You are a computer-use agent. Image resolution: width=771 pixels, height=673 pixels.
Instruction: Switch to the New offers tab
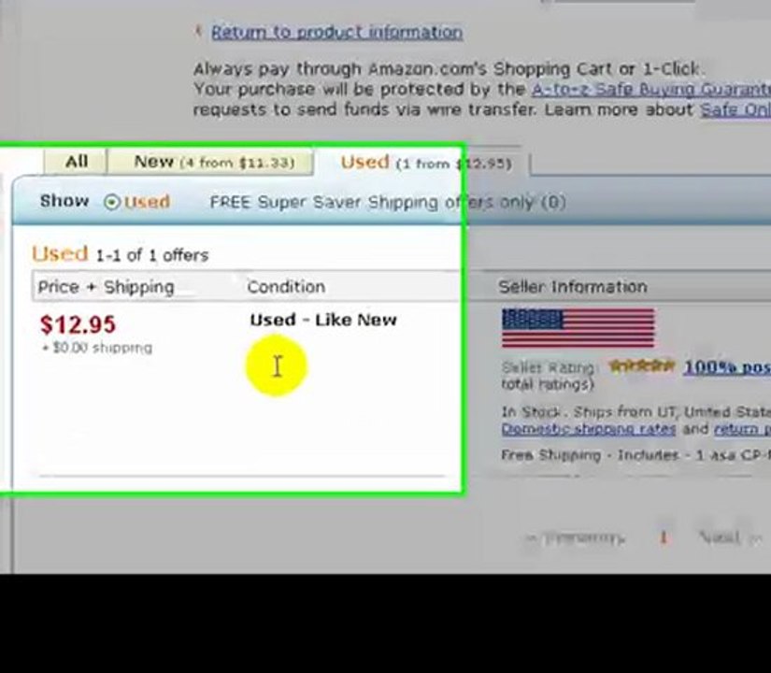[x=210, y=162]
